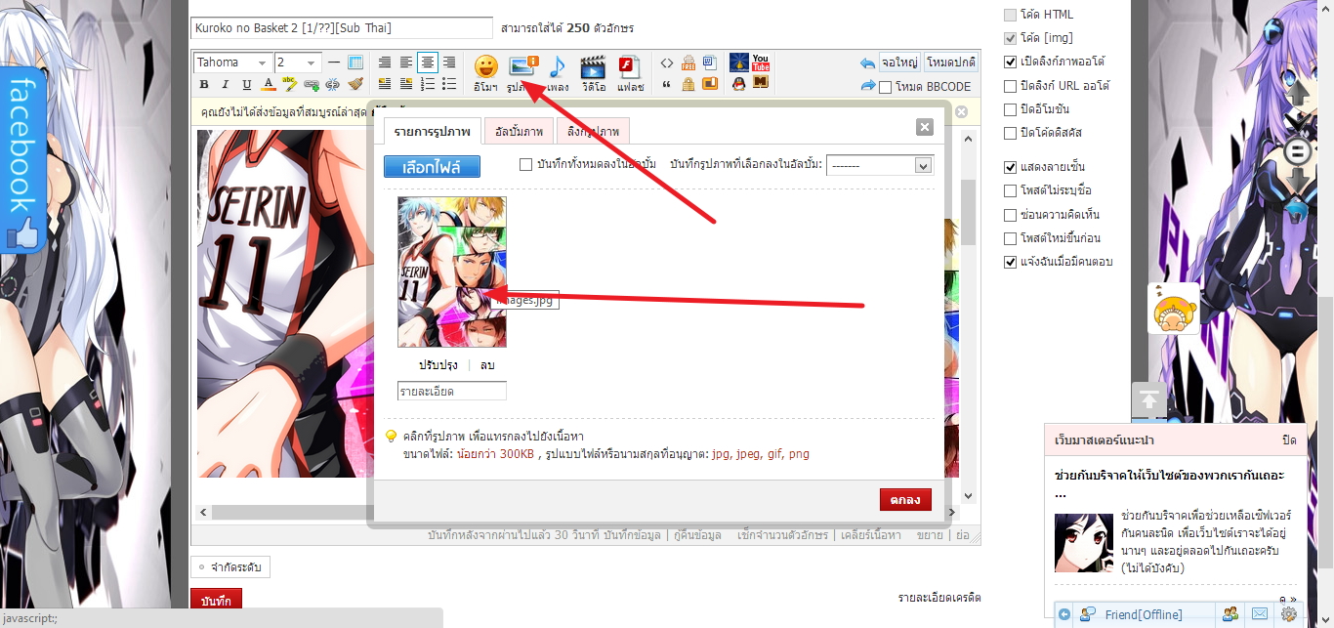
Task: Click the uploaded images.jpg thumbnail
Action: [451, 272]
